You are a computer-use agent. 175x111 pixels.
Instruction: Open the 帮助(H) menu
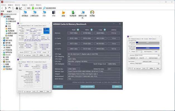39,5
